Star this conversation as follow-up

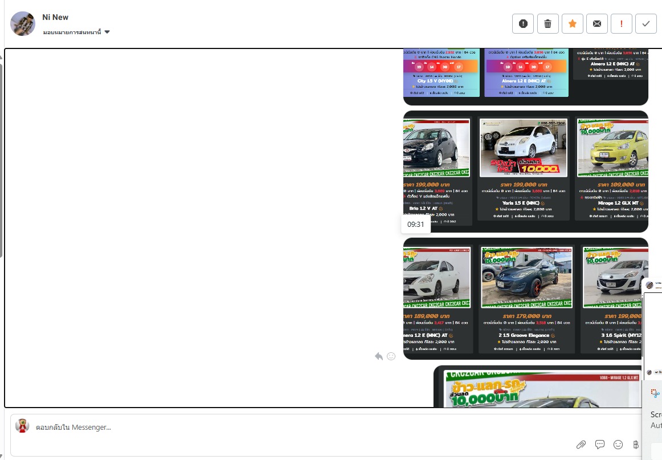coord(572,23)
